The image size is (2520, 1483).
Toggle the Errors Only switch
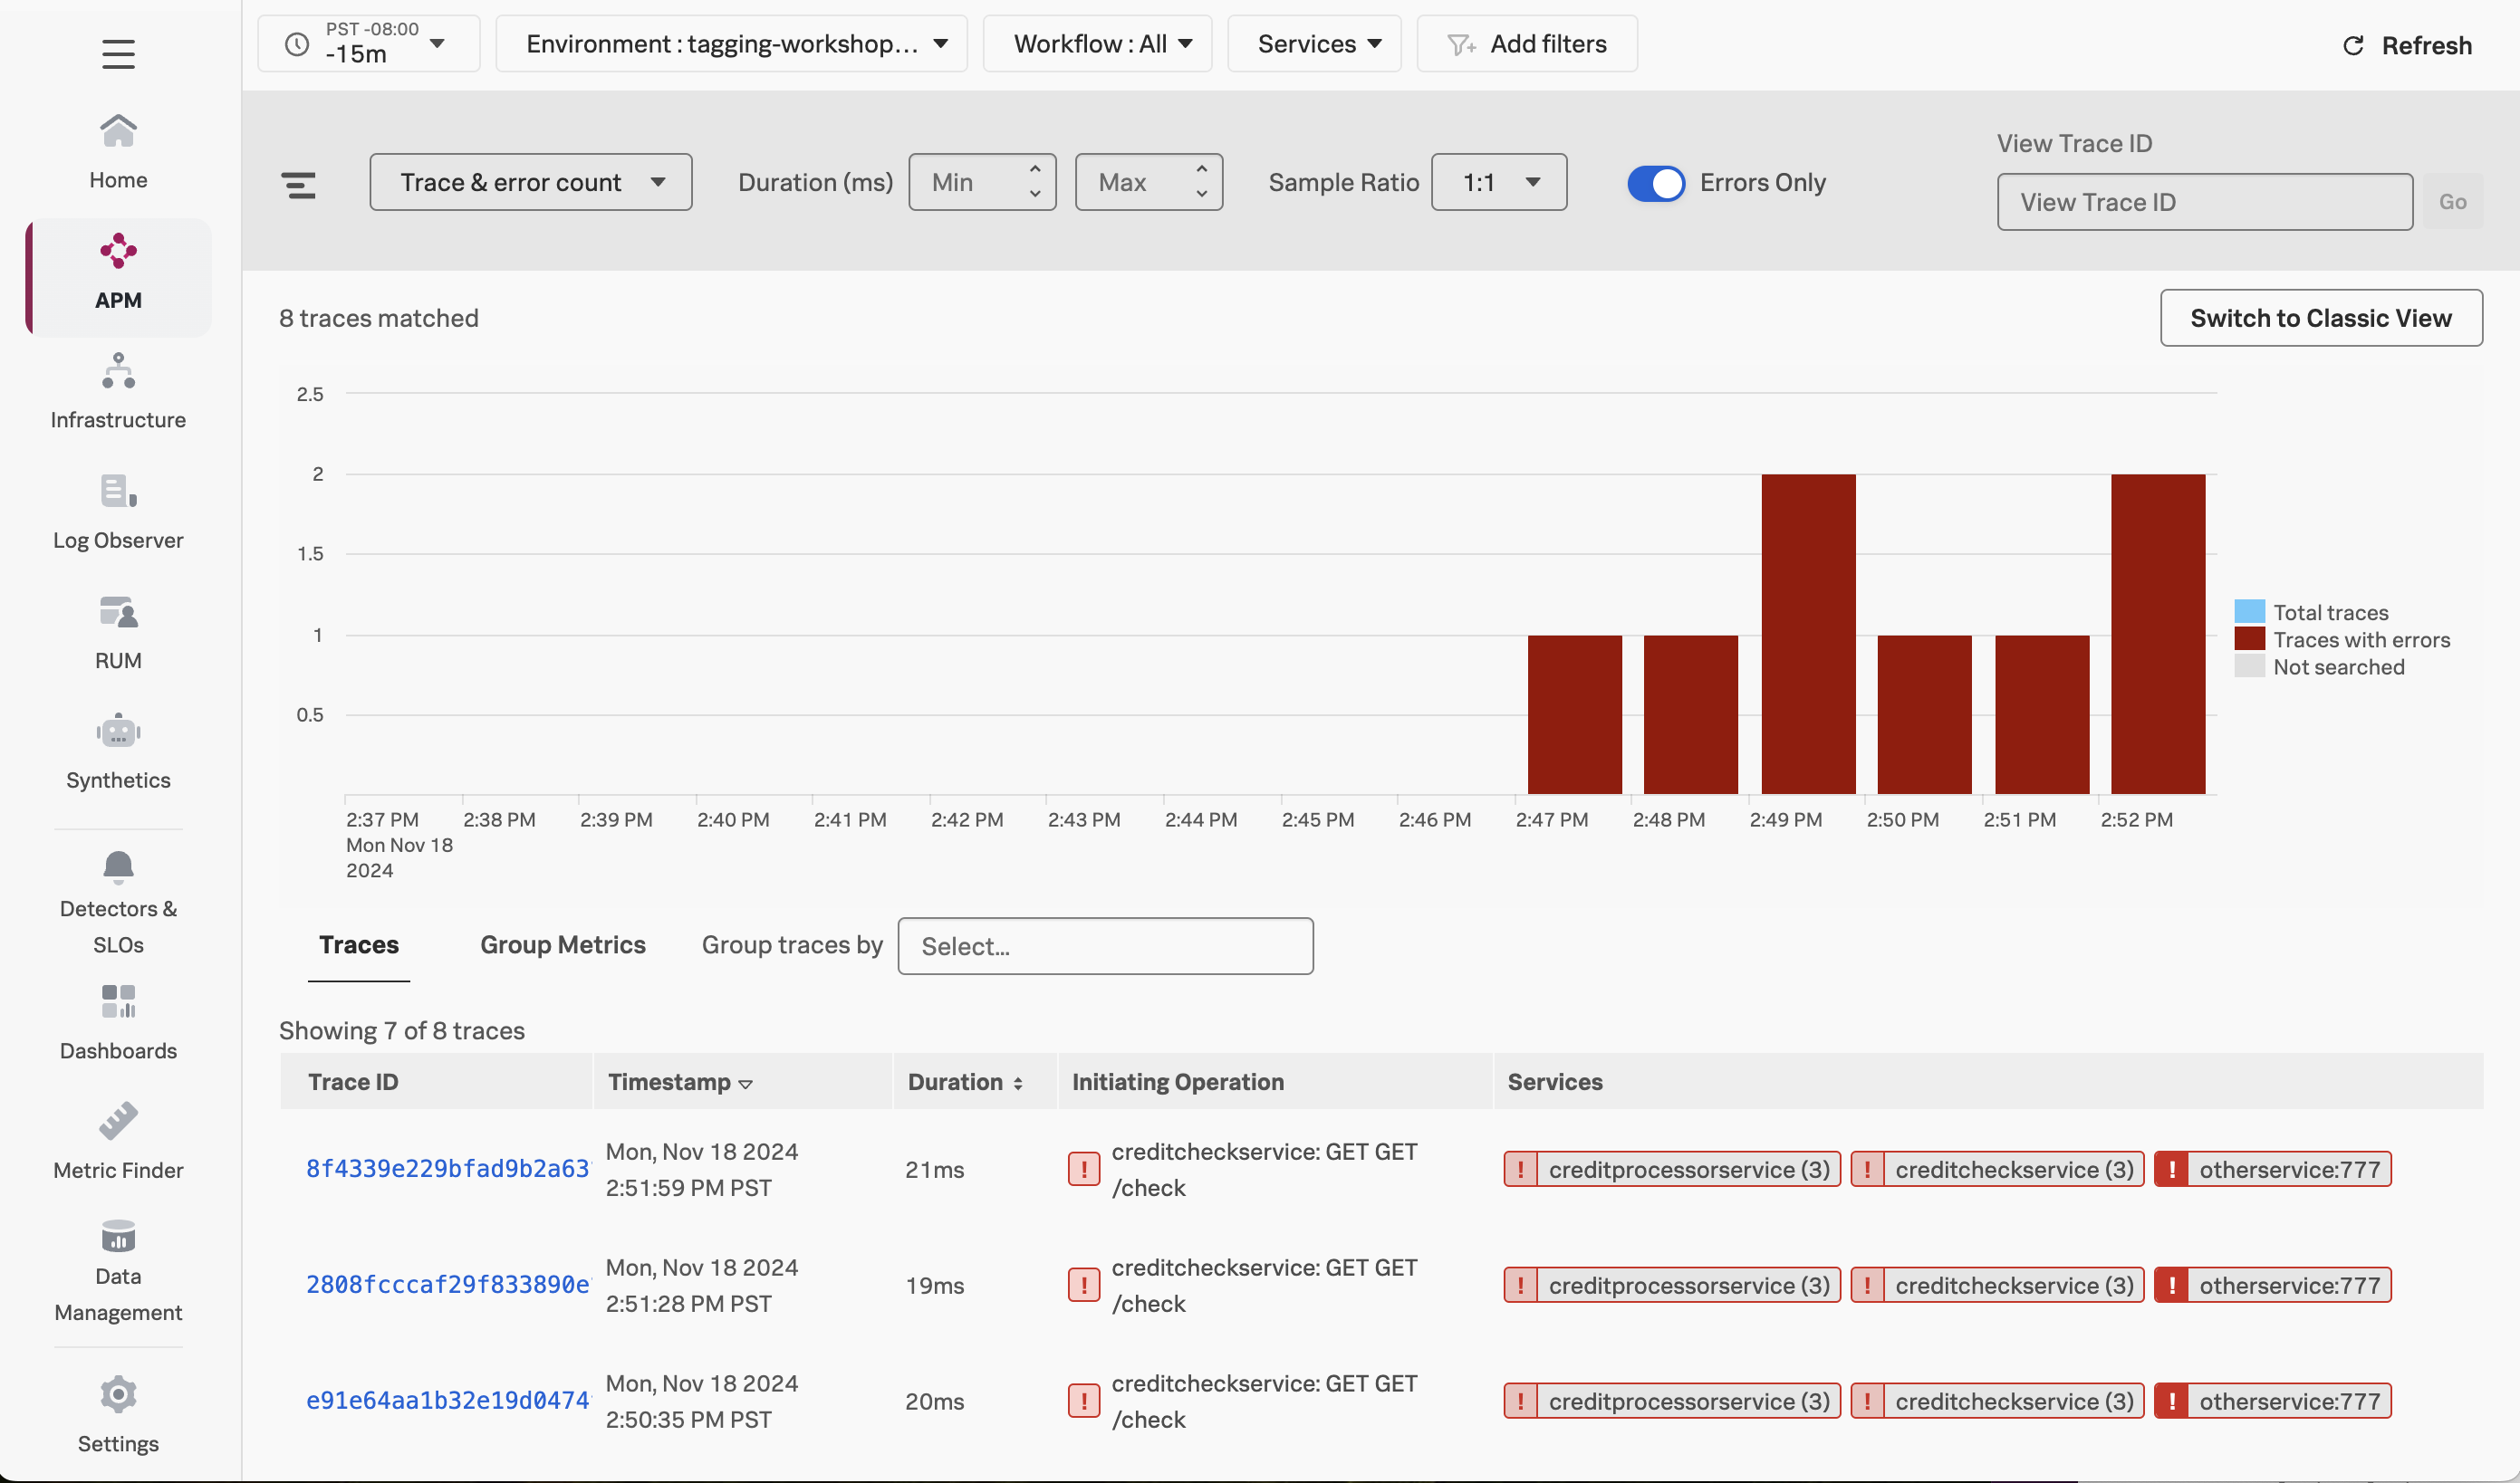[1655, 183]
